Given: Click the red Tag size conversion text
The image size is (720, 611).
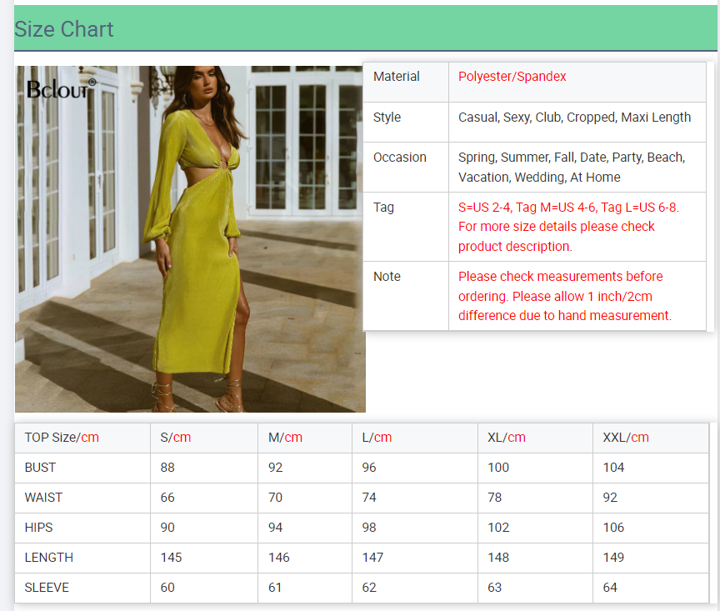Looking at the screenshot, I should point(568,227).
